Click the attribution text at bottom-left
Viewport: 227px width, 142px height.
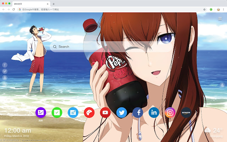(x=28, y=140)
